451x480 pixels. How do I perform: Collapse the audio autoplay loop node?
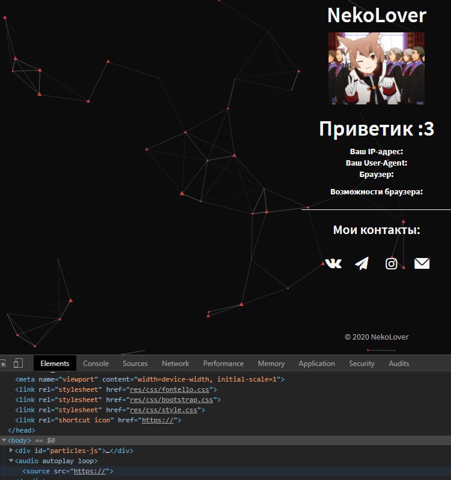coord(11,460)
